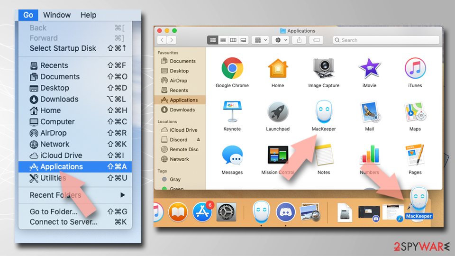Open Discord from the Dock
This screenshot has width=455, height=256.
click(x=285, y=212)
